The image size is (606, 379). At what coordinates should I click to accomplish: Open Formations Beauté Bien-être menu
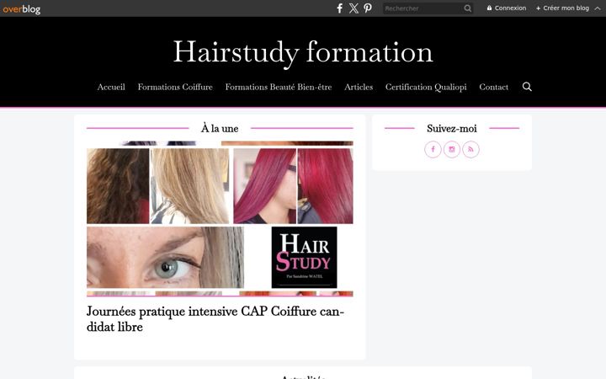point(279,87)
